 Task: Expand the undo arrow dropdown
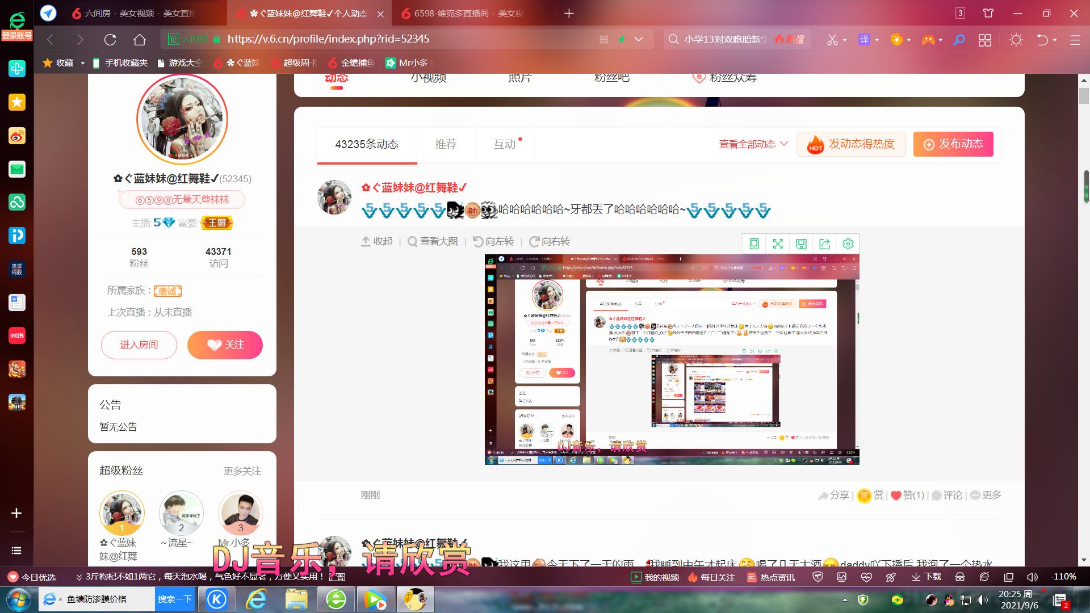point(1055,40)
